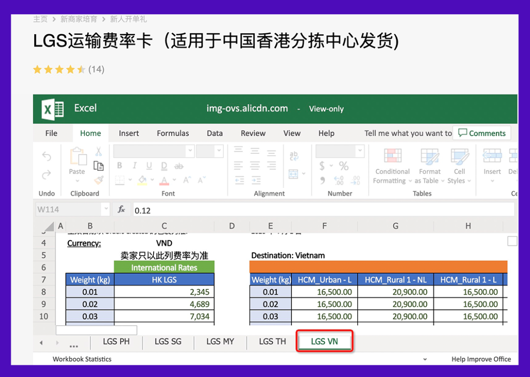Expand the Fill Color dropdown arrow
The image size is (530, 377).
coord(152,180)
